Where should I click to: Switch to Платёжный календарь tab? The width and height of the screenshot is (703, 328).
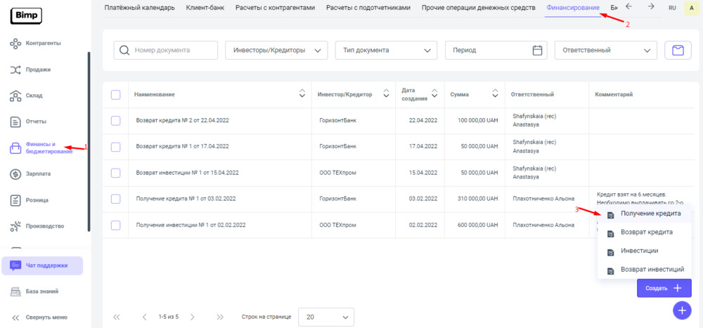click(x=139, y=8)
